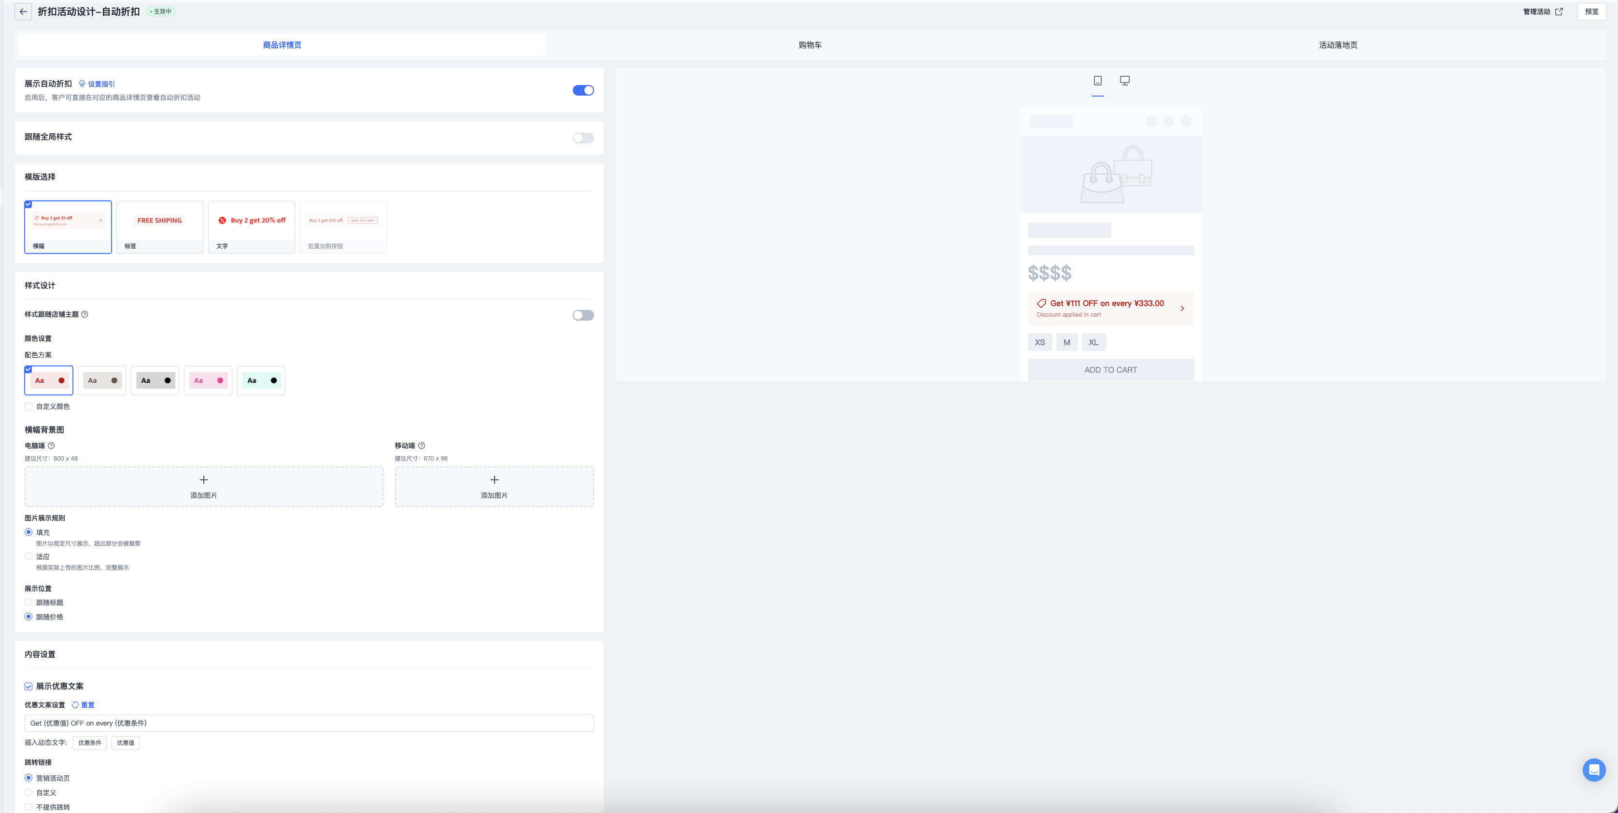The image size is (1618, 813).
Task: Click help icon next to 移动端
Action: point(422,446)
